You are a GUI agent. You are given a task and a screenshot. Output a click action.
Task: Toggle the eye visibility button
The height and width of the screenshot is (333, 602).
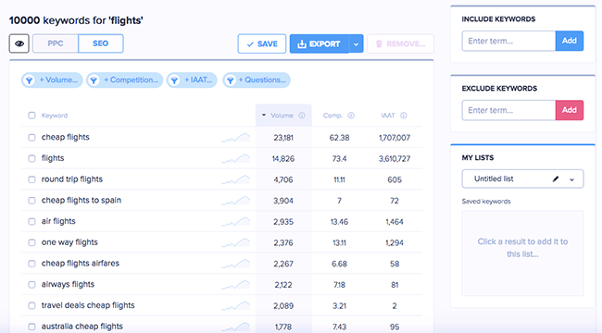point(19,43)
